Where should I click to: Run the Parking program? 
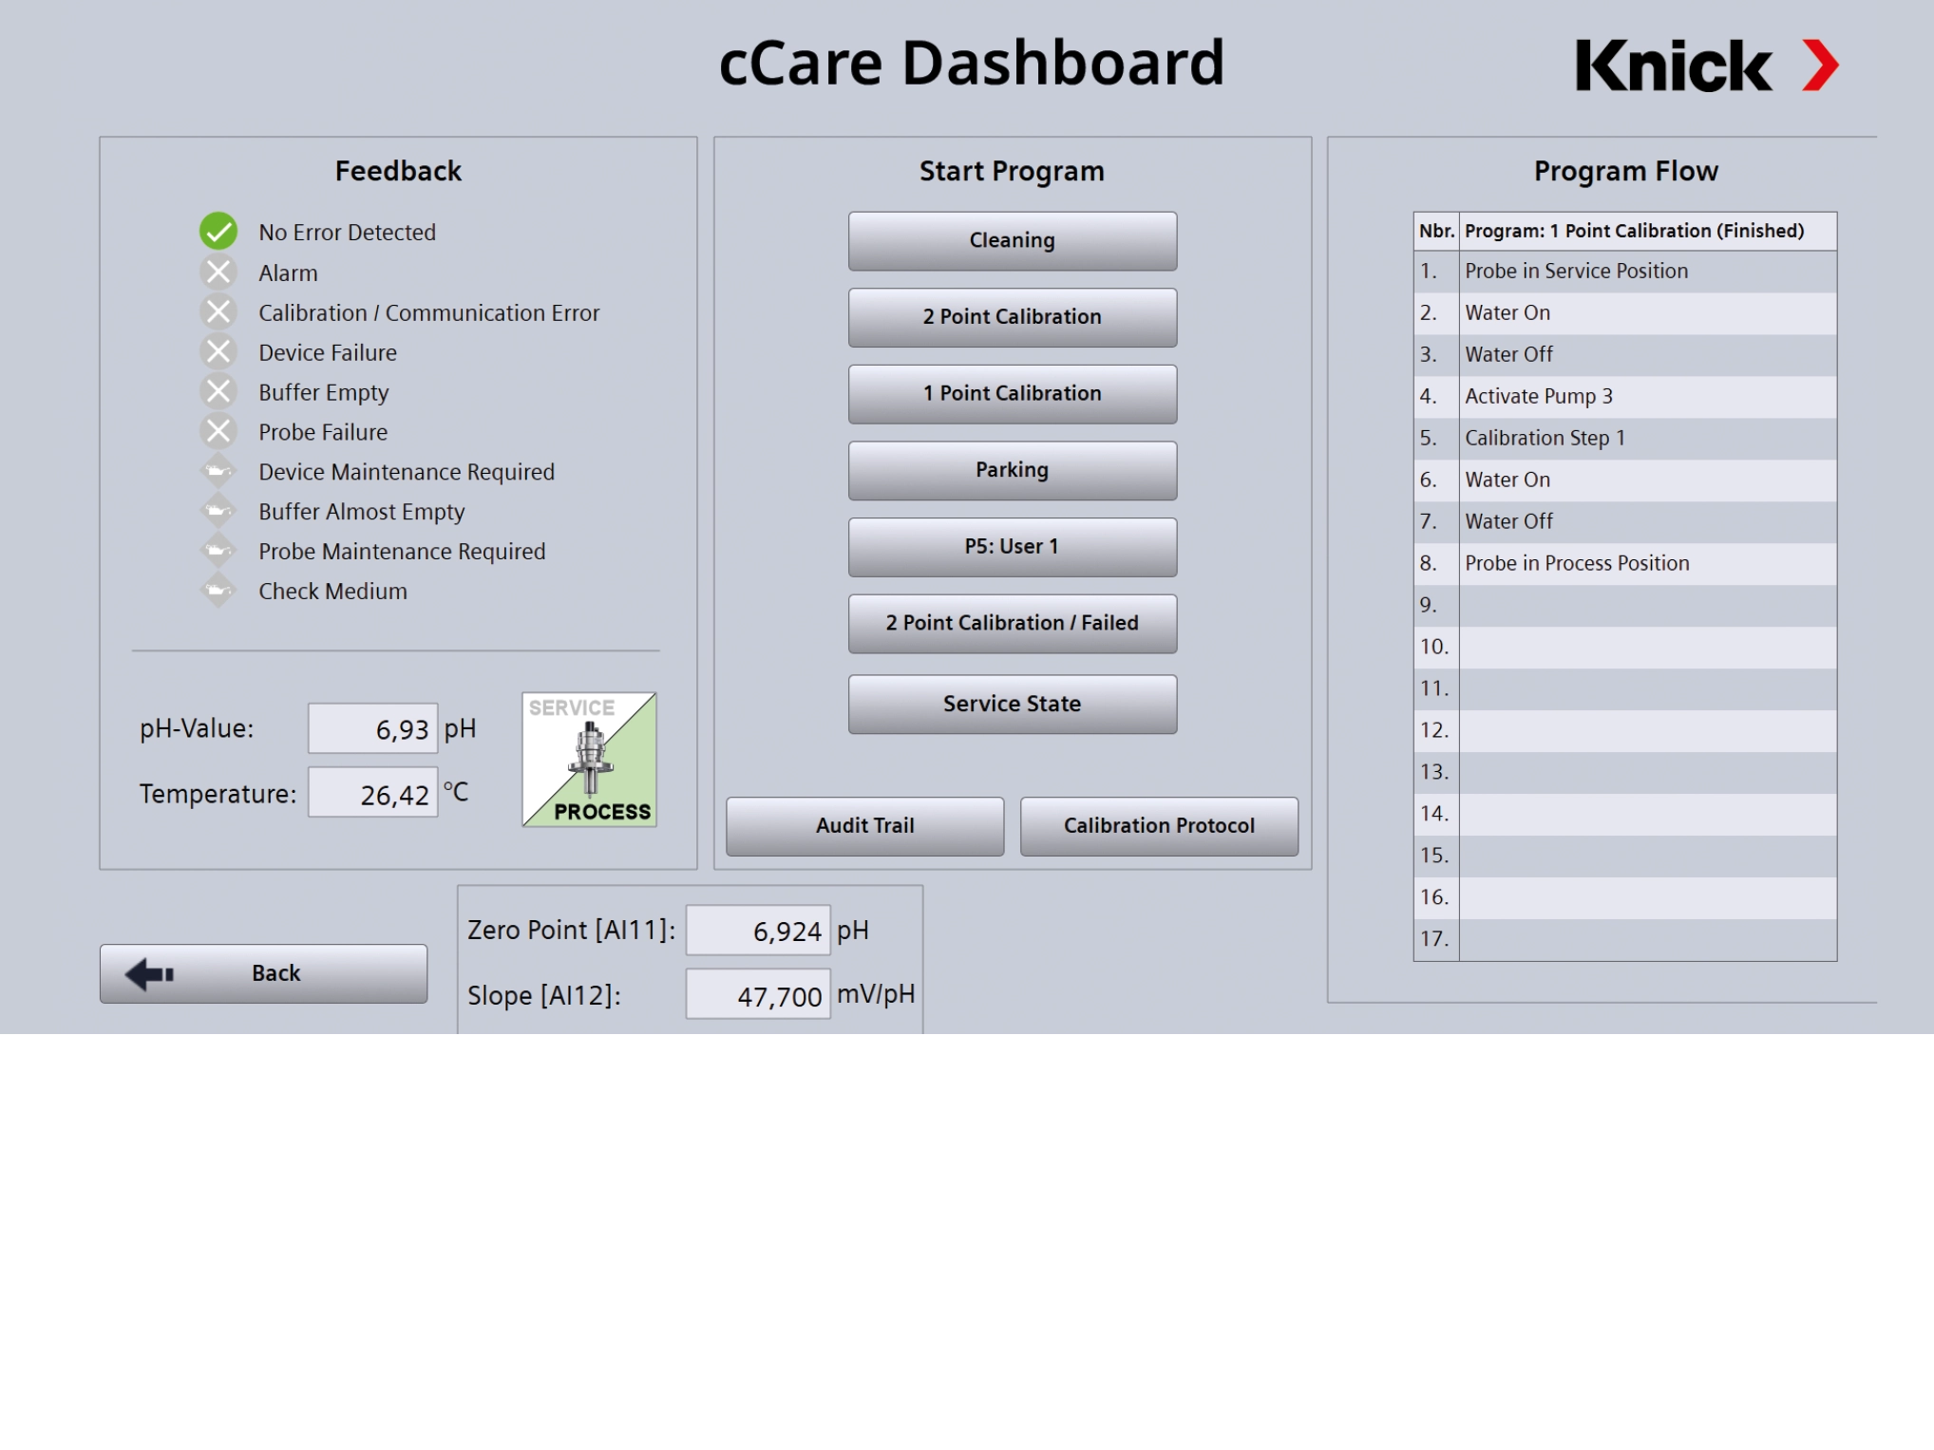pyautogui.click(x=1011, y=469)
